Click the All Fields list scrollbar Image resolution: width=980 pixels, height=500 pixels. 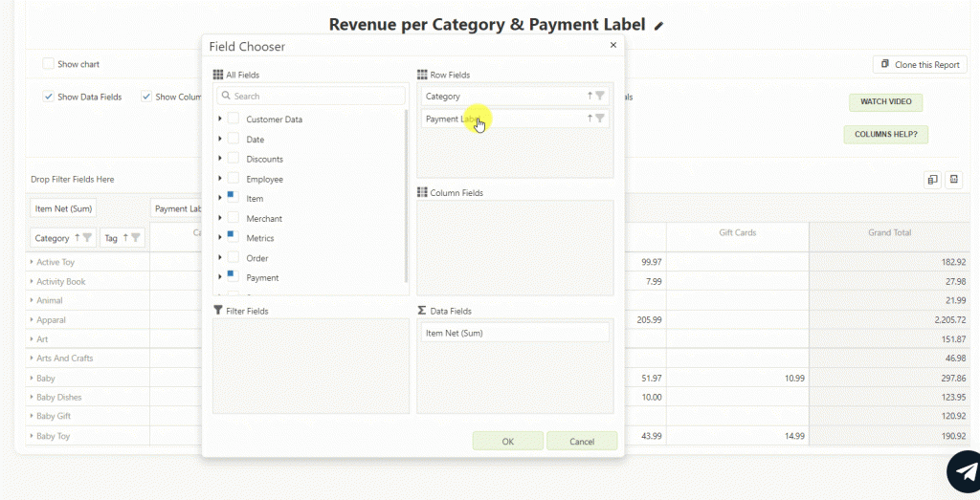pyautogui.click(x=407, y=196)
